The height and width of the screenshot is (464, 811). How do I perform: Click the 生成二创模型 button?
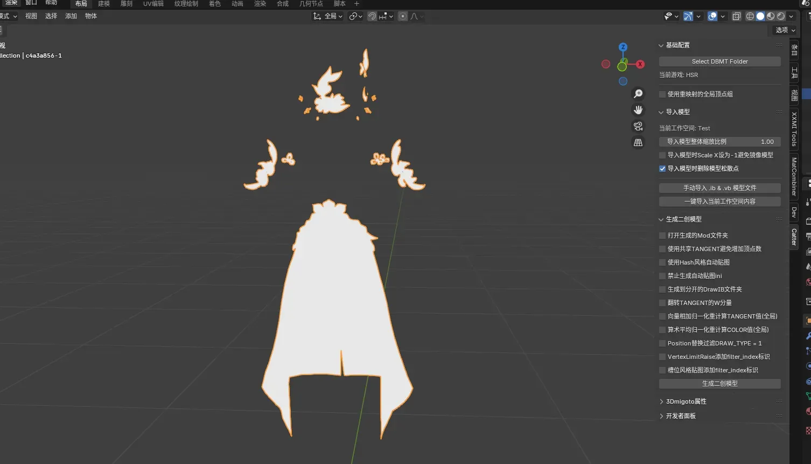(719, 384)
